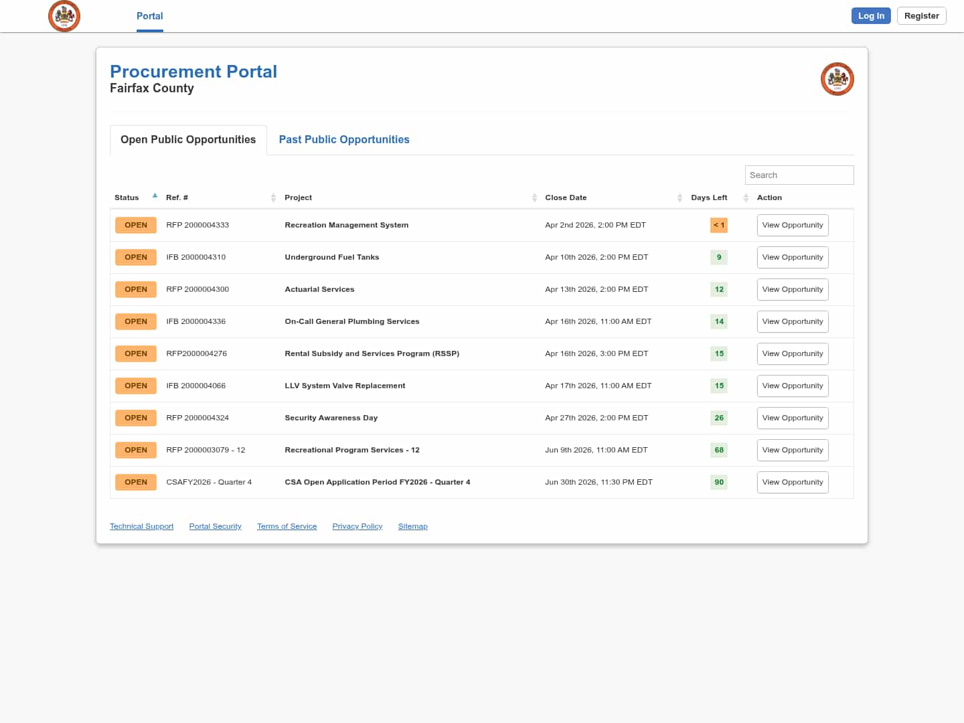Open the Privacy Policy footer link
The width and height of the screenshot is (964, 723).
[357, 526]
